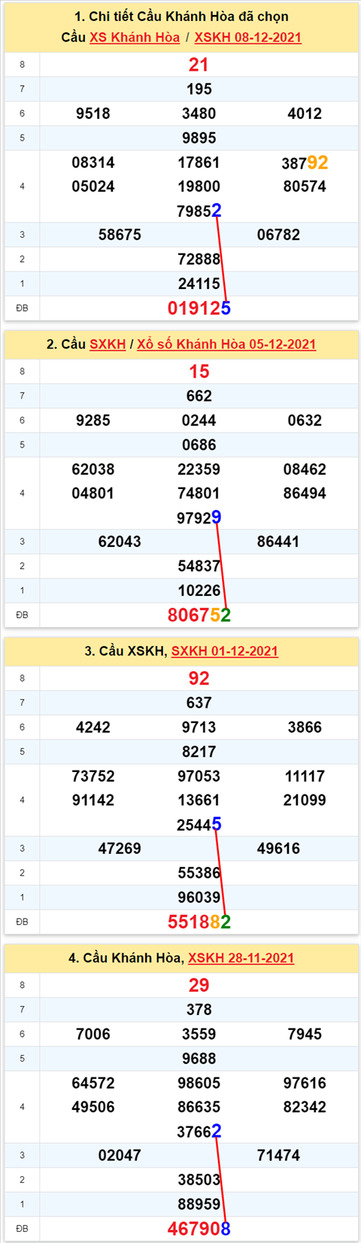
Task: Click the ĐB row label in first table
Action: 22,308
